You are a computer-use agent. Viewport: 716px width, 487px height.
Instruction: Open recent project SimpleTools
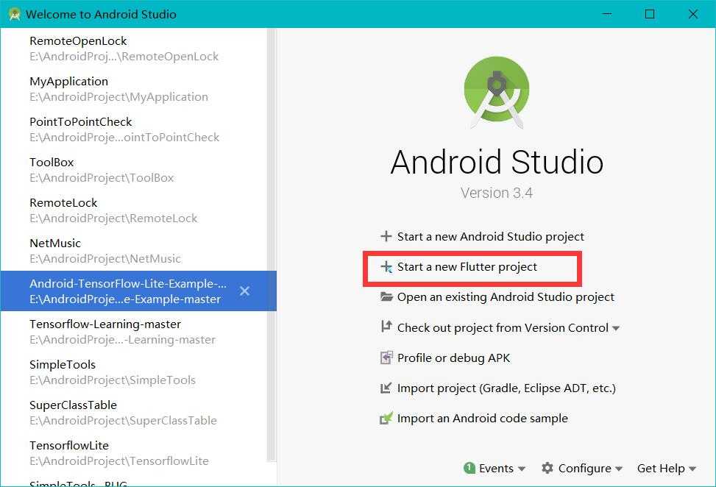coord(135,372)
